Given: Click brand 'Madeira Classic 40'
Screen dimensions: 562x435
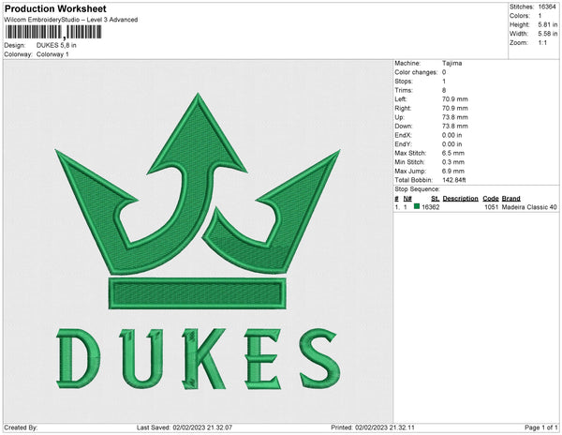Looking at the screenshot, I should tap(529, 207).
